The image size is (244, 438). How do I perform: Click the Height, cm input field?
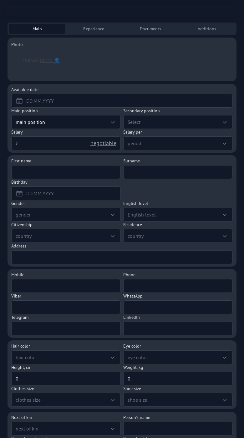point(66,379)
